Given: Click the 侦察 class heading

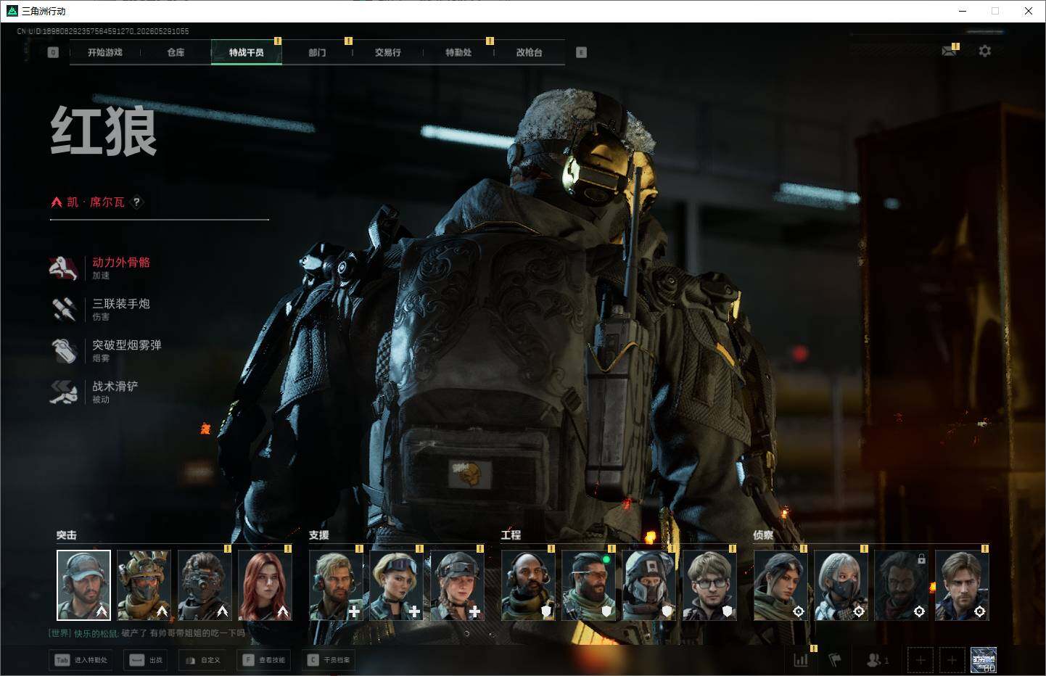Looking at the screenshot, I should click(x=763, y=535).
